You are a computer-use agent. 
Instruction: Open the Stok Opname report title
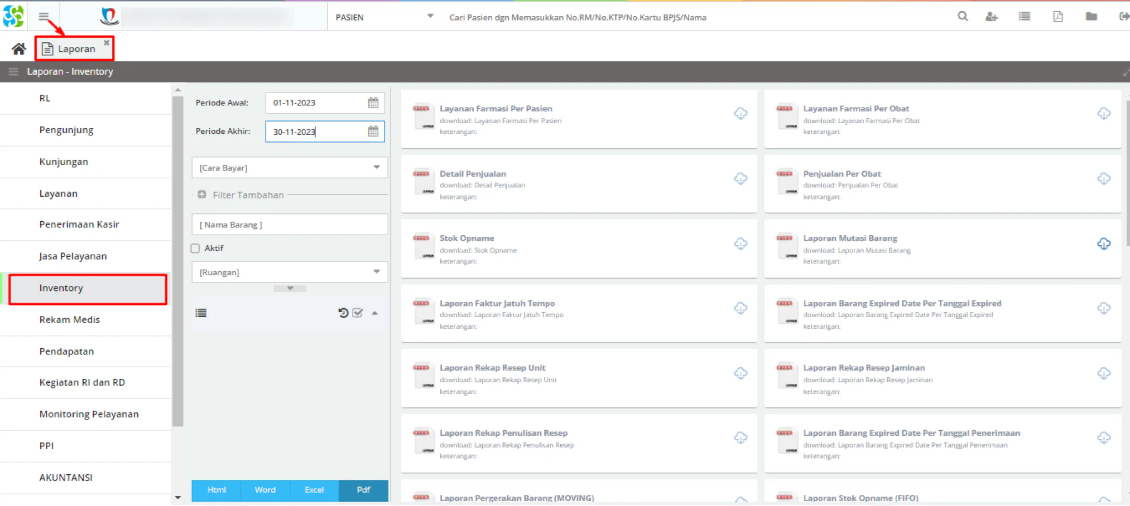pos(467,239)
